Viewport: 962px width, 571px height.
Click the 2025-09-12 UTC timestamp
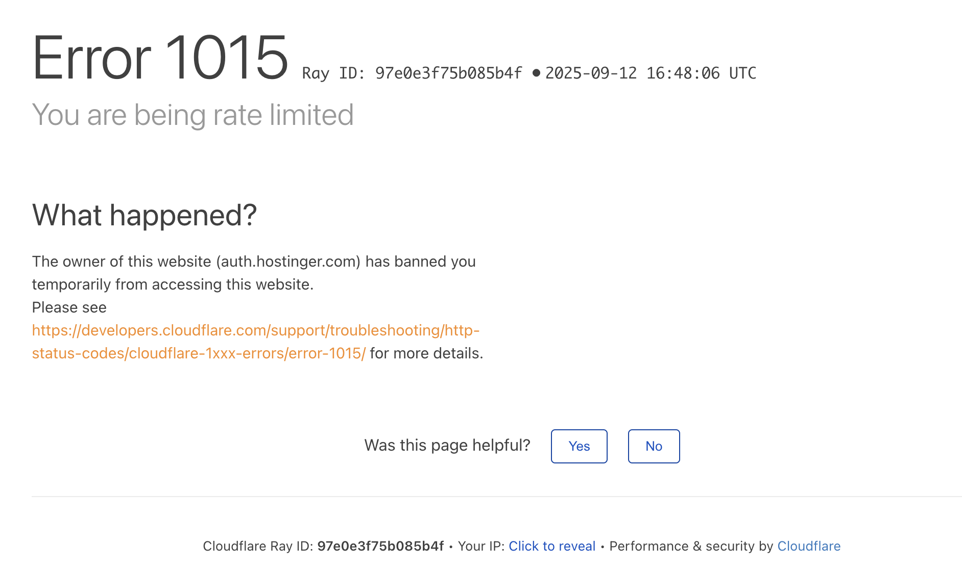coord(651,73)
